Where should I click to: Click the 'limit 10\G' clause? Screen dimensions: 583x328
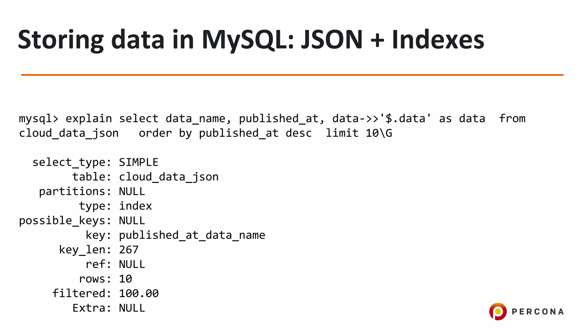click(359, 133)
